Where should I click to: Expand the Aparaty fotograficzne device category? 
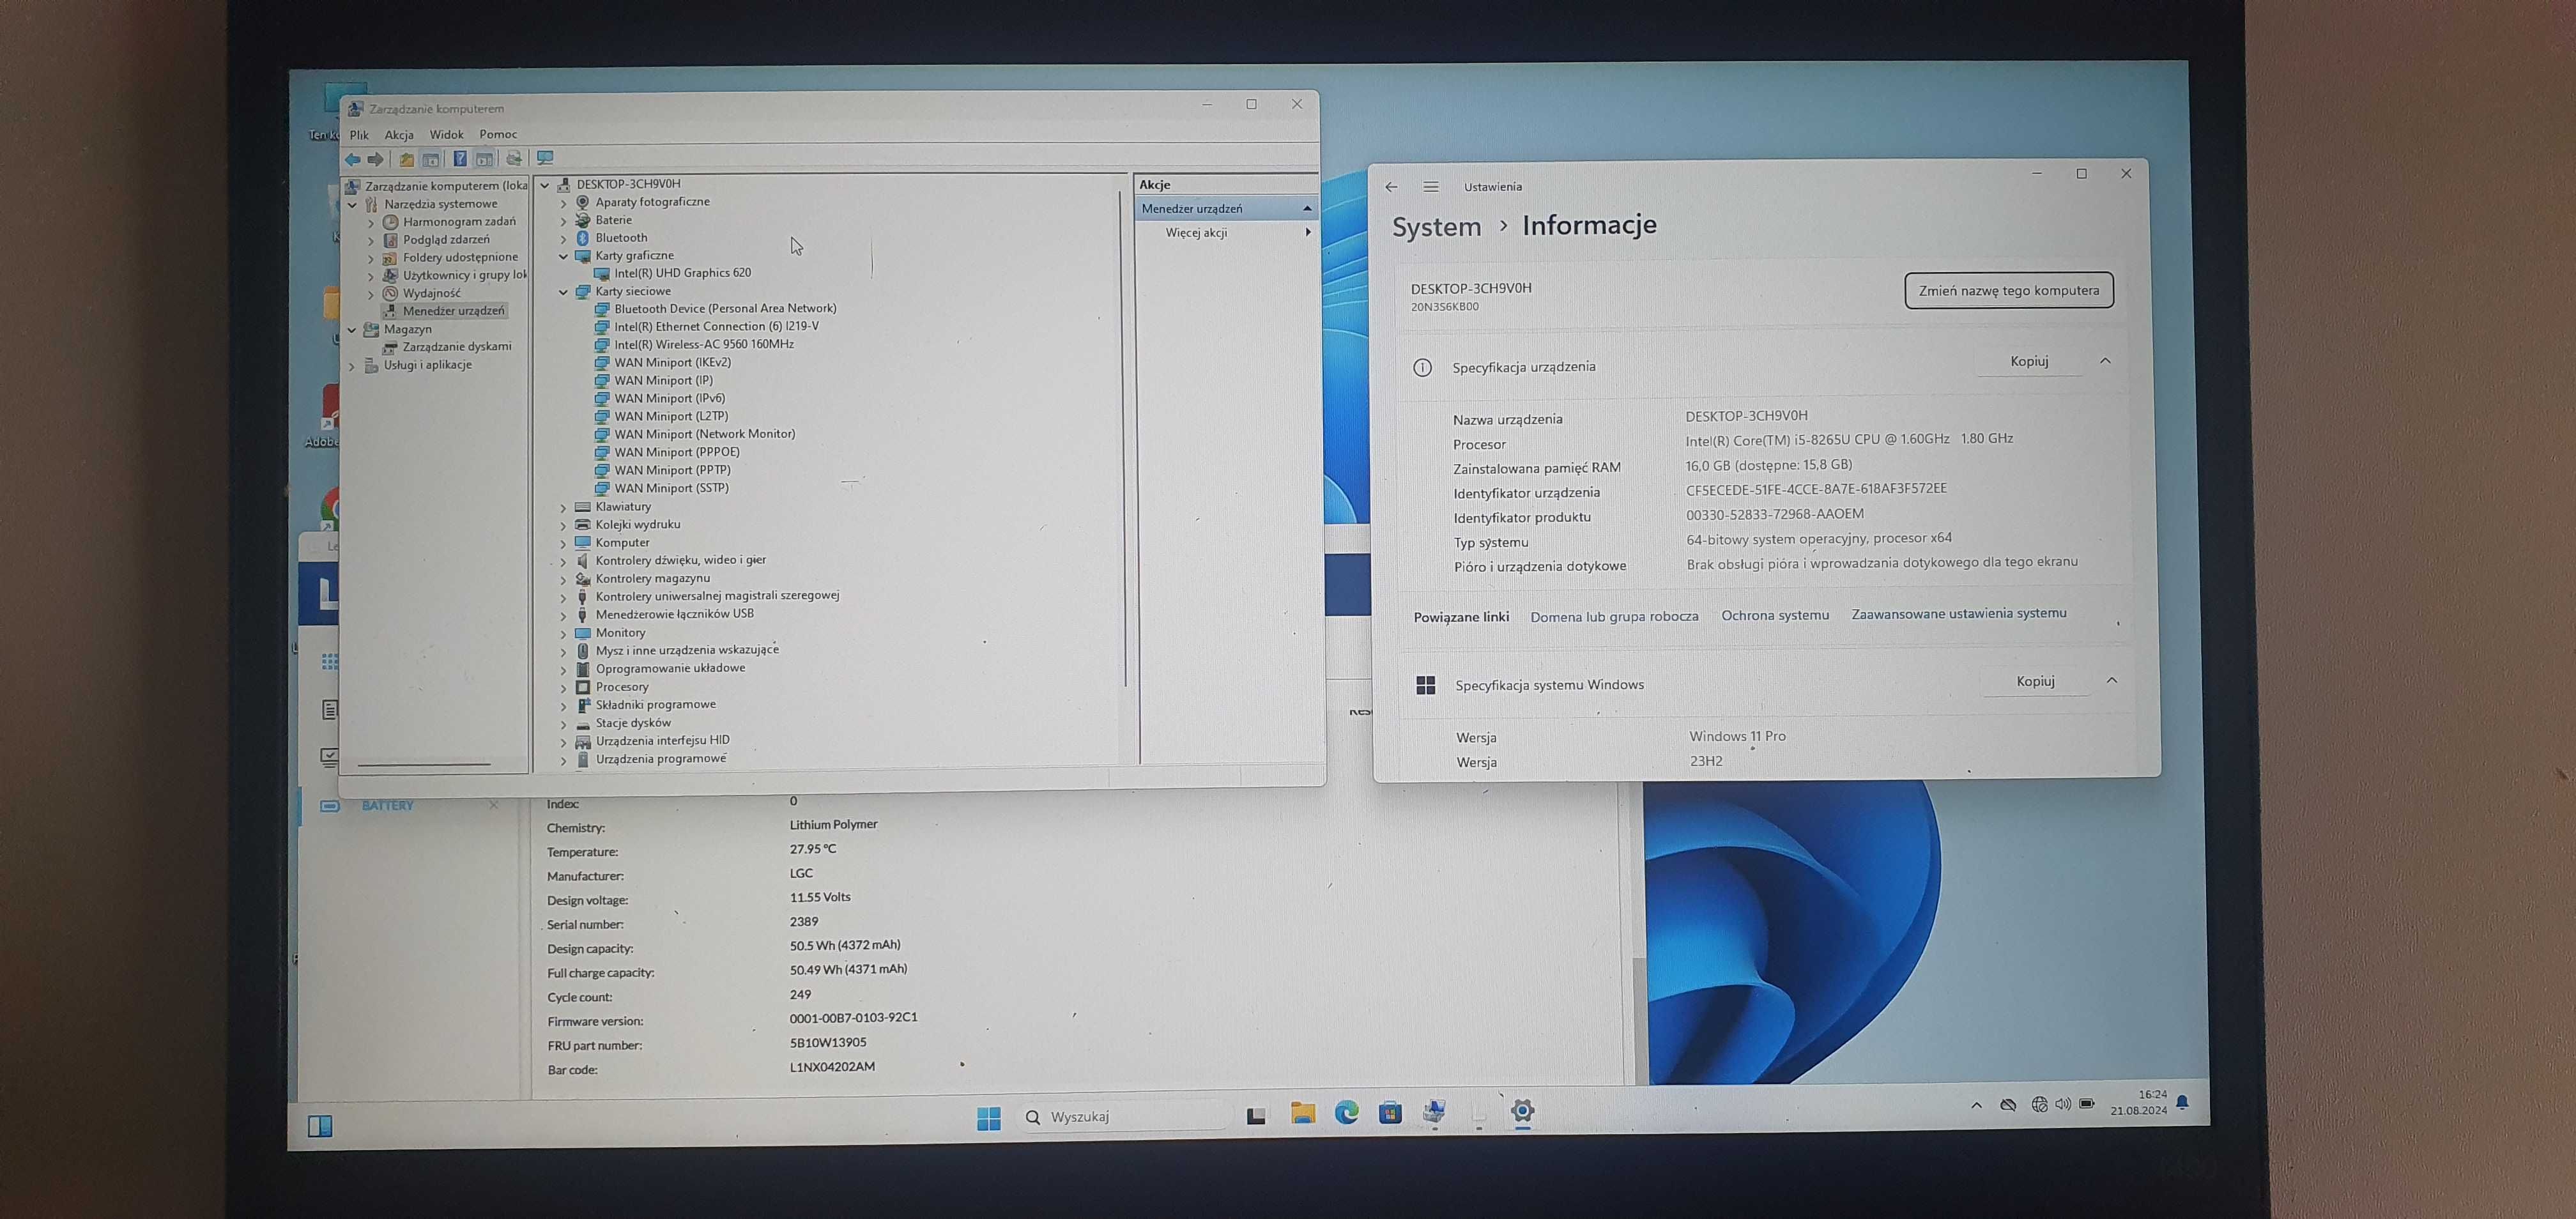point(563,203)
